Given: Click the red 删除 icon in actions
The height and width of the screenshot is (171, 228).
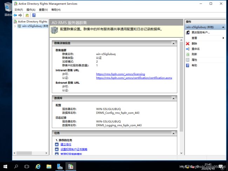Looking at the screenshot, I should [188, 43].
